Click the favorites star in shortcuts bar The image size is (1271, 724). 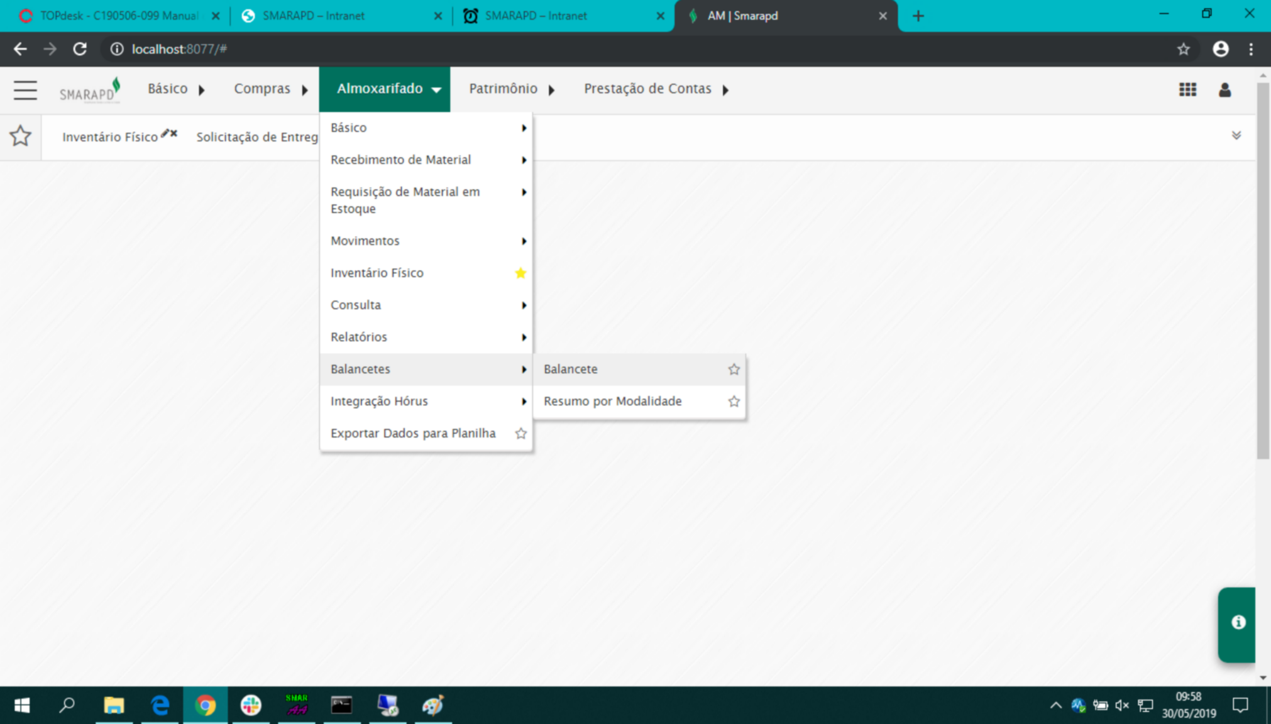(21, 136)
